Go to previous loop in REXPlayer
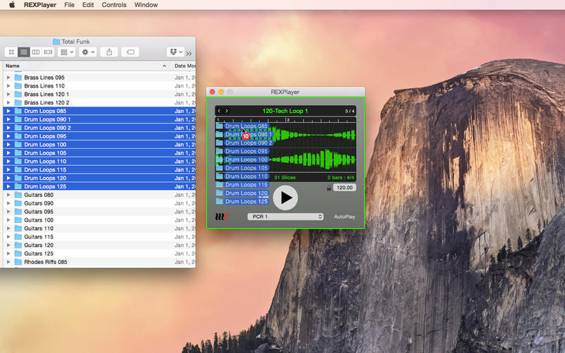Screen dimensions: 565x353 [x=219, y=111]
